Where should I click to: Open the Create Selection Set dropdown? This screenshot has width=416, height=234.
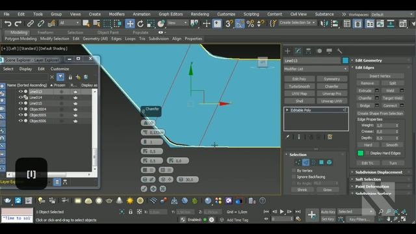(297, 23)
